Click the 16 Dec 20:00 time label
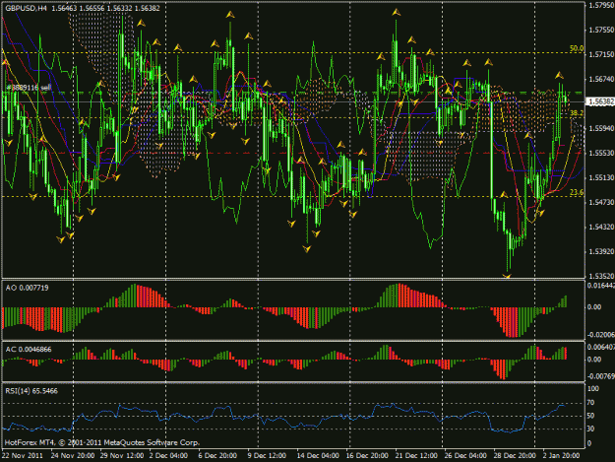Image resolution: width=615 pixels, height=462 pixels. click(x=367, y=456)
